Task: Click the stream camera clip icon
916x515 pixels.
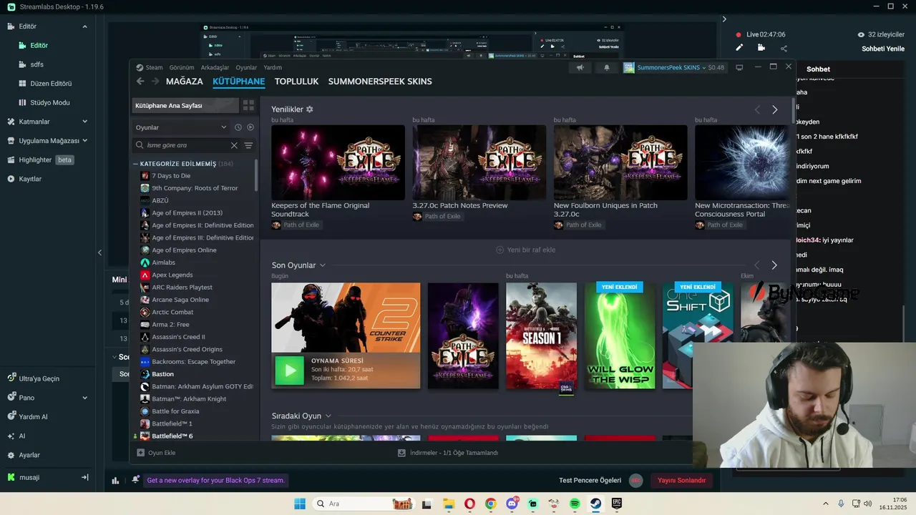Action: (761, 48)
